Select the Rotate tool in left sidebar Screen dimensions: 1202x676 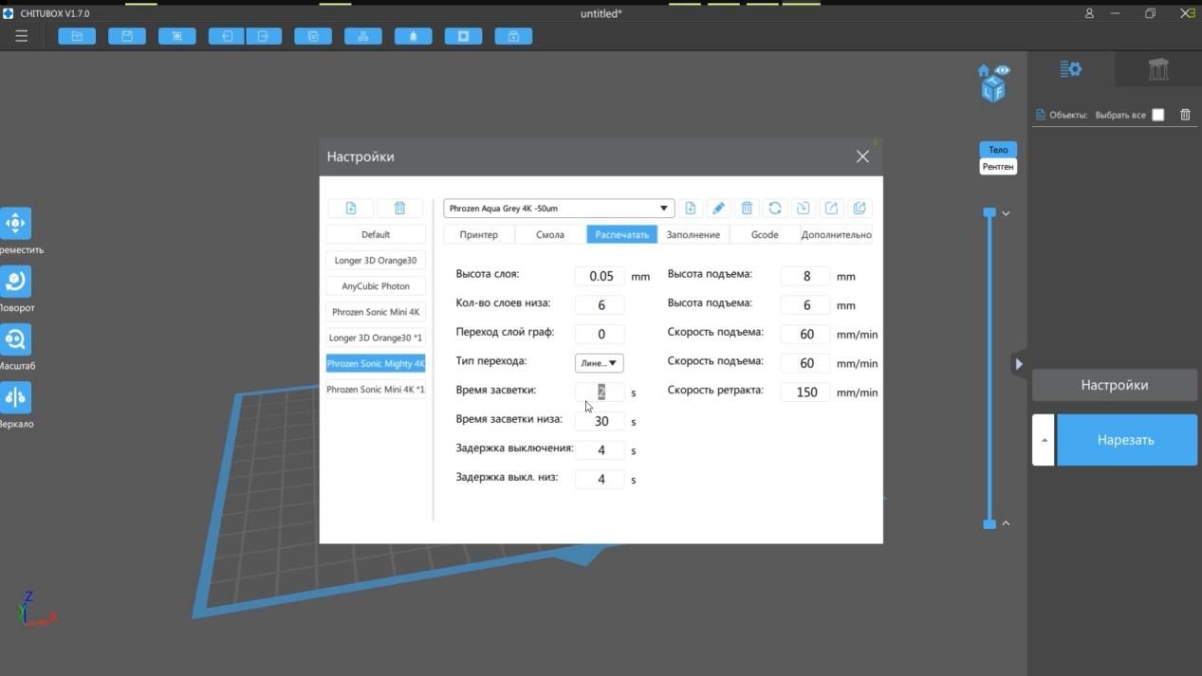[x=15, y=282]
